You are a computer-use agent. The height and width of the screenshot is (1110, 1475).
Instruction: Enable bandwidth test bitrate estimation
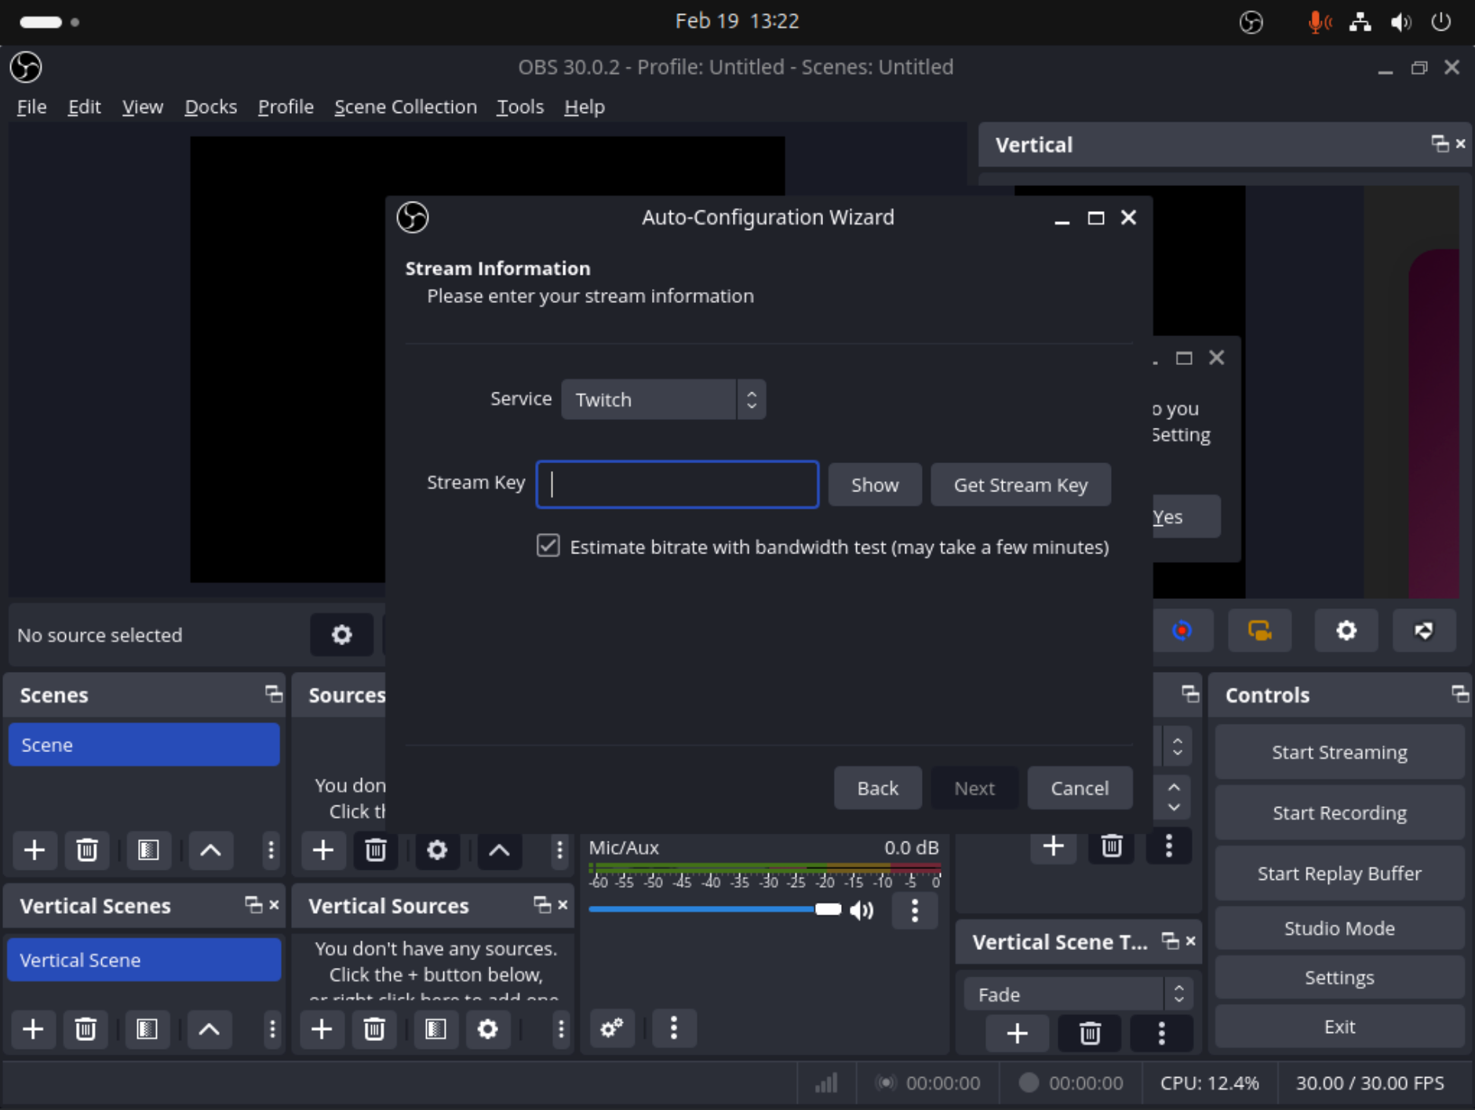547,546
